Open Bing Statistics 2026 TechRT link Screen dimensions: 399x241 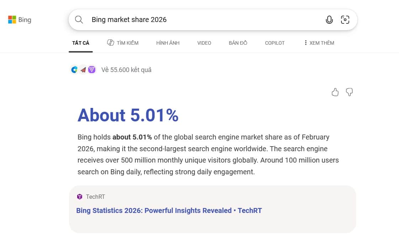pyautogui.click(x=169, y=210)
